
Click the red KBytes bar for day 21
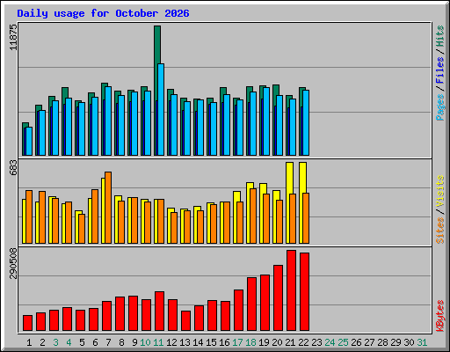[x=291, y=290]
